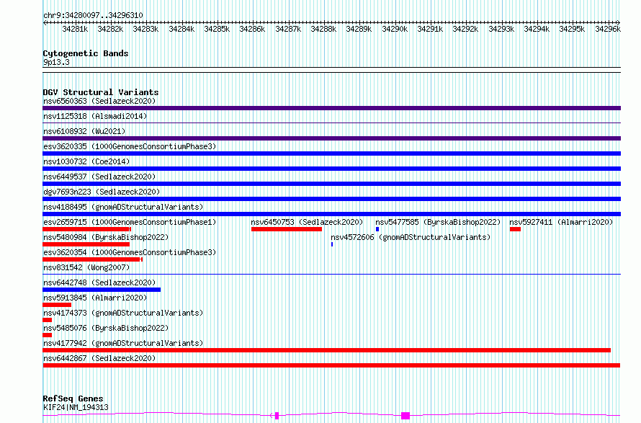The width and height of the screenshot is (641, 423).
Task: Click the esv3620354 red variant bar
Action: point(92,259)
